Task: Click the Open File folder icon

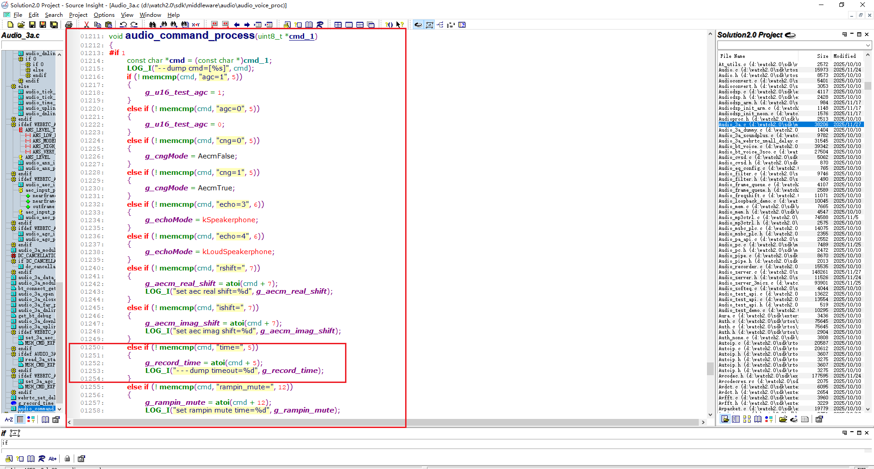Action: (x=21, y=25)
